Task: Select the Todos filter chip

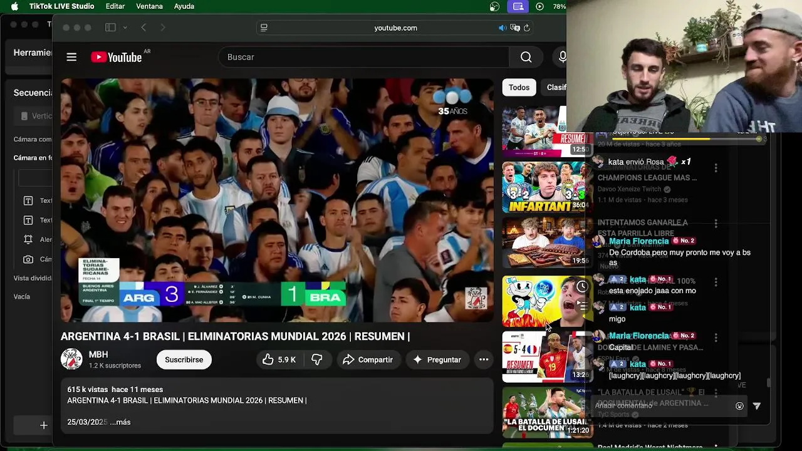Action: click(x=519, y=87)
